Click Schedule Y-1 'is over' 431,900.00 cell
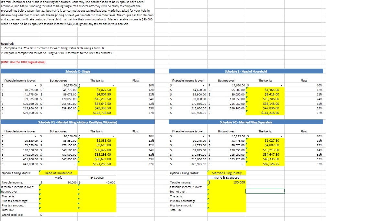 (x=20, y=159)
